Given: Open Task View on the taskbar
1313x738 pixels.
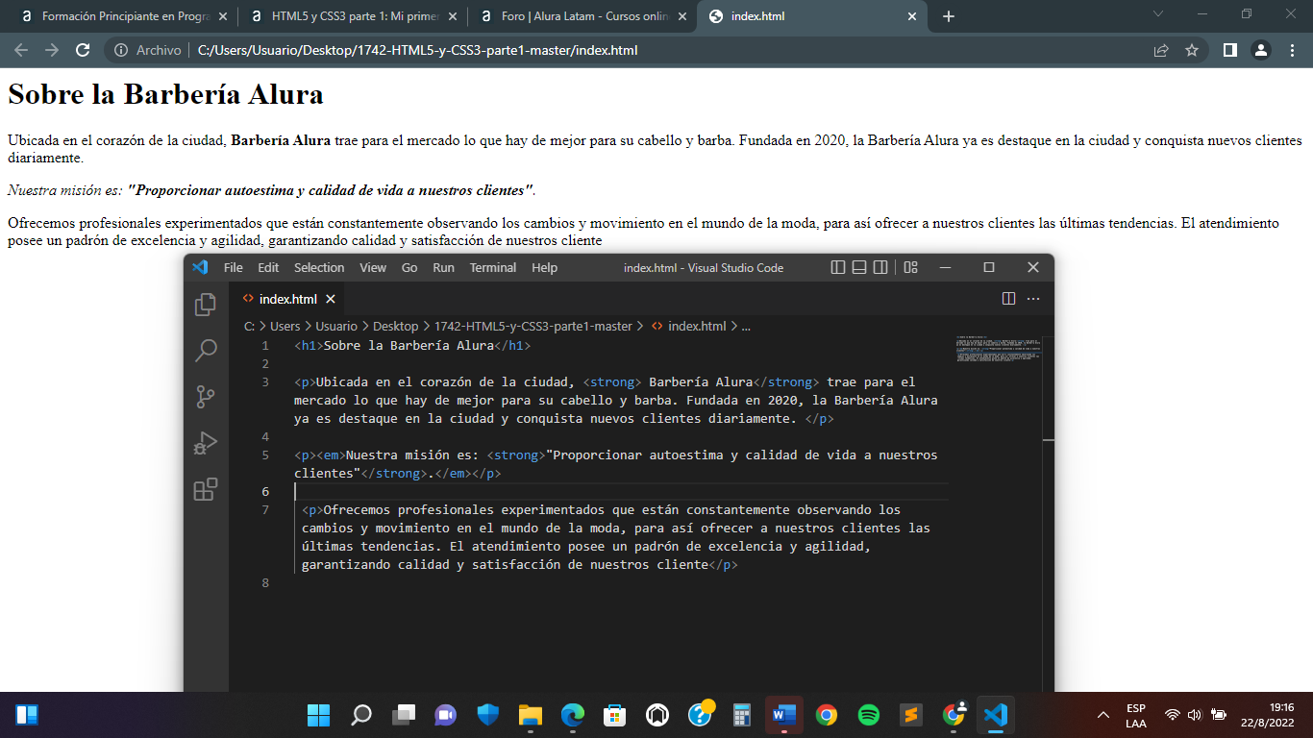Looking at the screenshot, I should tap(403, 715).
